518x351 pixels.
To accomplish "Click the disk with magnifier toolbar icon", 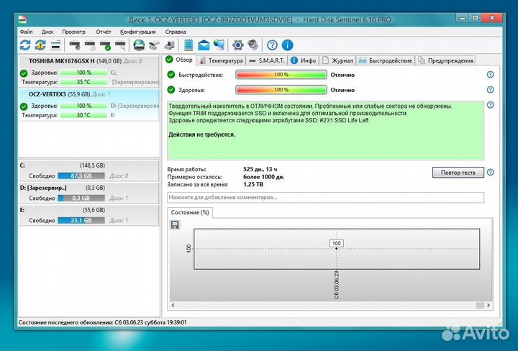I will tap(121, 45).
